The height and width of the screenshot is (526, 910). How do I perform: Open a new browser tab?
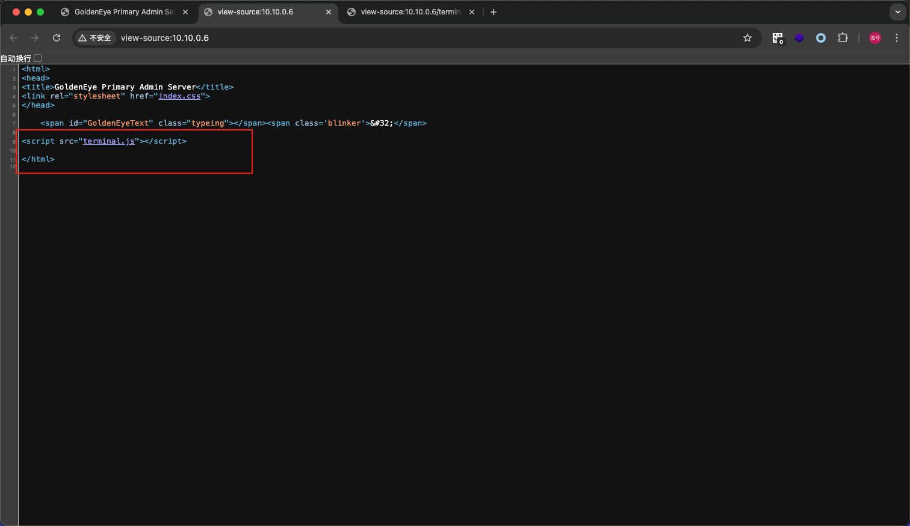coord(494,12)
